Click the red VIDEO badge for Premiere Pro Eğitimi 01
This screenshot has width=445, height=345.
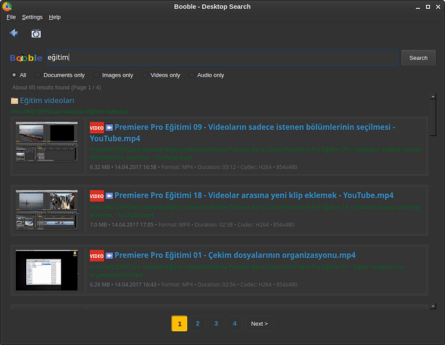[97, 256]
